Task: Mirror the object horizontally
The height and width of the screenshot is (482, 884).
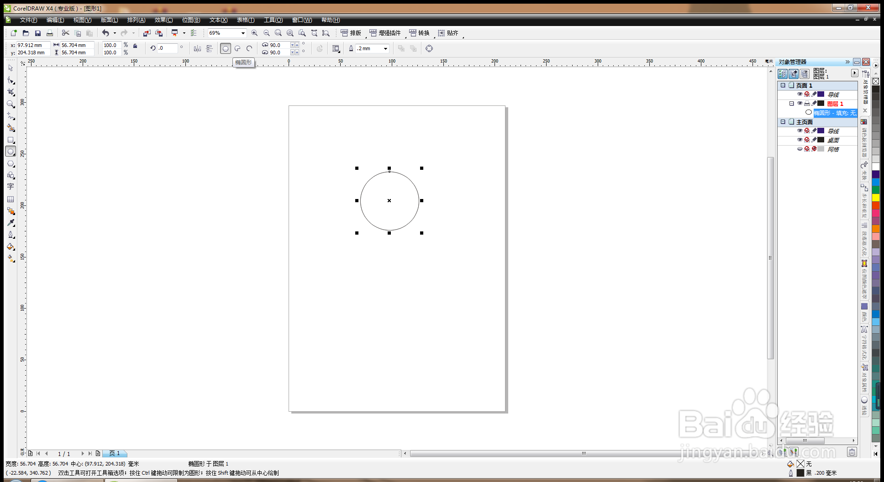Action: [197, 48]
